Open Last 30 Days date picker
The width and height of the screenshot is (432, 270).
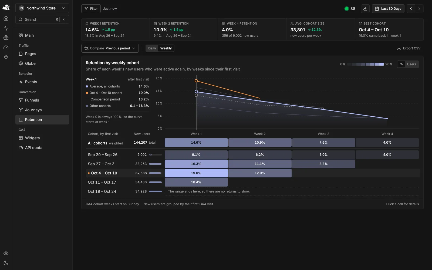[388, 9]
